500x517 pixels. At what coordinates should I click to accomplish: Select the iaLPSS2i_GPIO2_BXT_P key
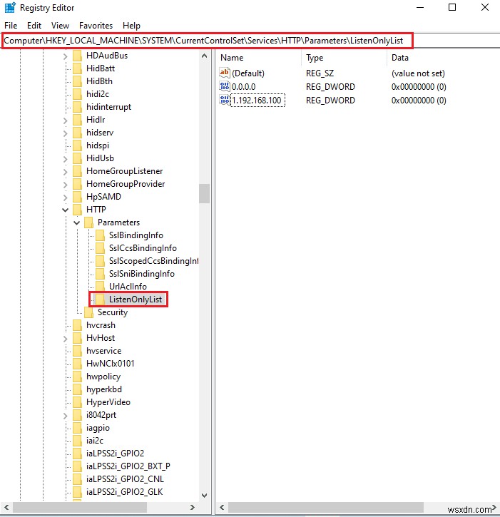click(128, 466)
